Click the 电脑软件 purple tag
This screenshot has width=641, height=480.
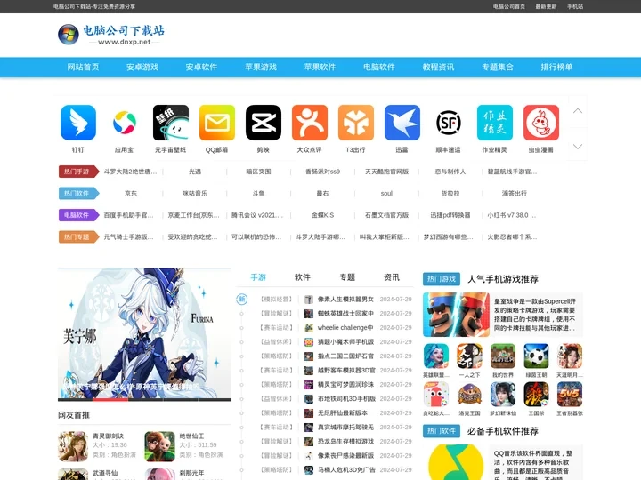pos(78,215)
